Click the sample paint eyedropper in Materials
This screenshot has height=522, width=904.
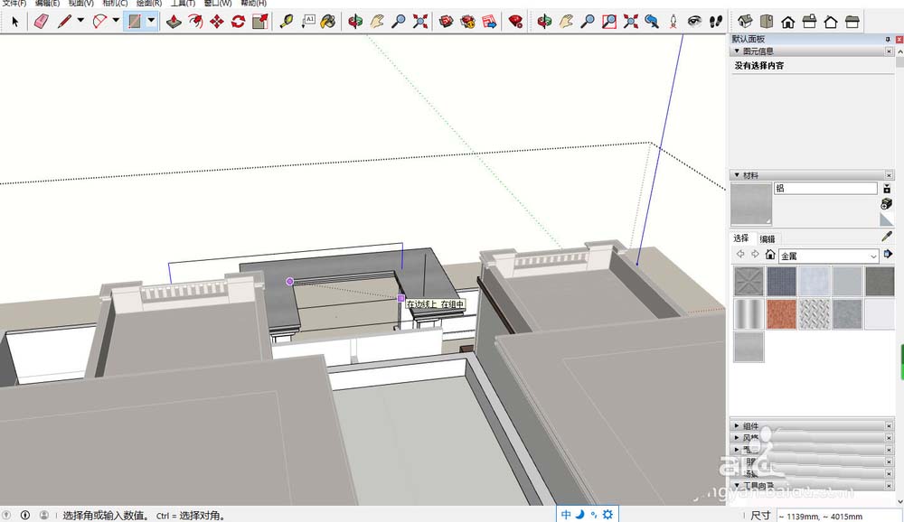click(x=886, y=237)
